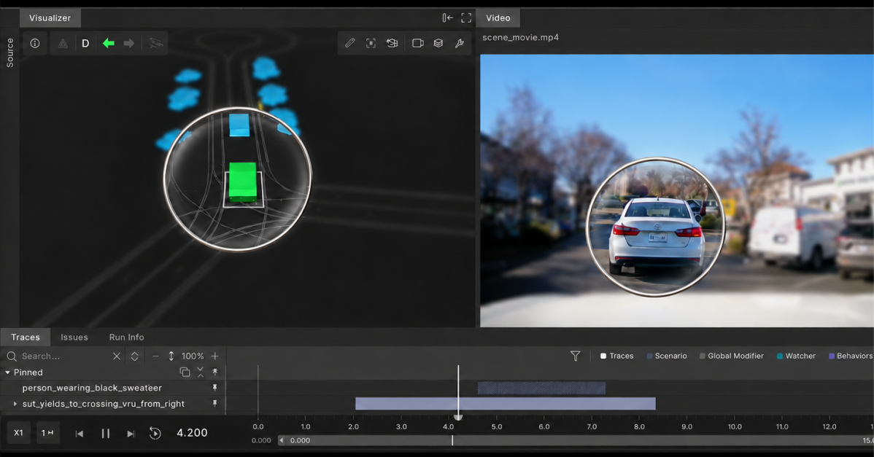Zoom in the timeline with plus button
Viewport: 874px width, 457px height.
click(x=214, y=356)
